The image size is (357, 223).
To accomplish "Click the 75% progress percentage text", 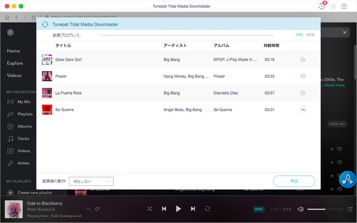I will [299, 35].
